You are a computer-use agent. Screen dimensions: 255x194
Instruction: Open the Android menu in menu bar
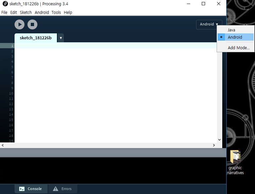point(42,12)
